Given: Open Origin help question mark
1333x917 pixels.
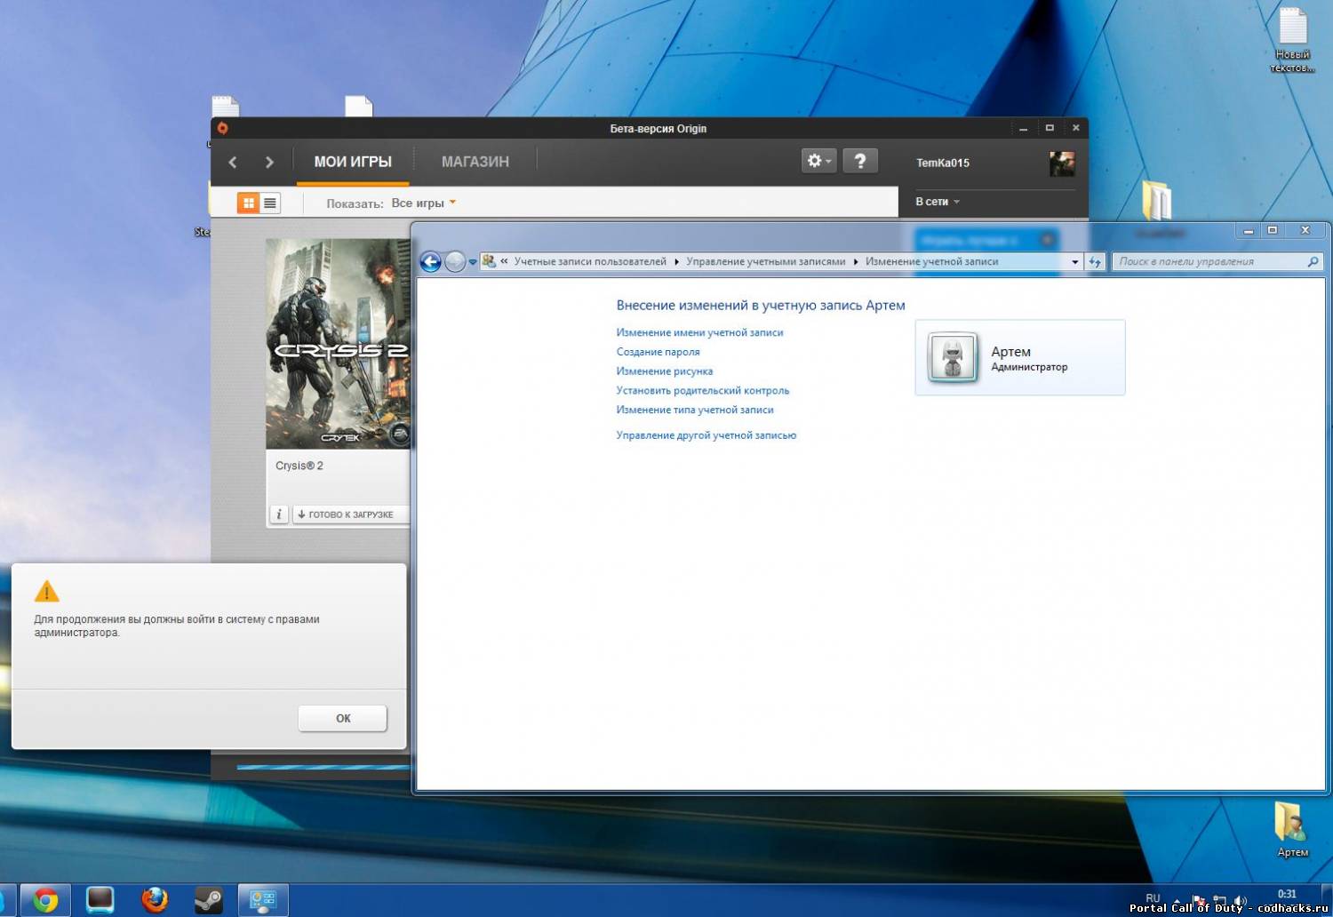Looking at the screenshot, I should pyautogui.click(x=859, y=161).
